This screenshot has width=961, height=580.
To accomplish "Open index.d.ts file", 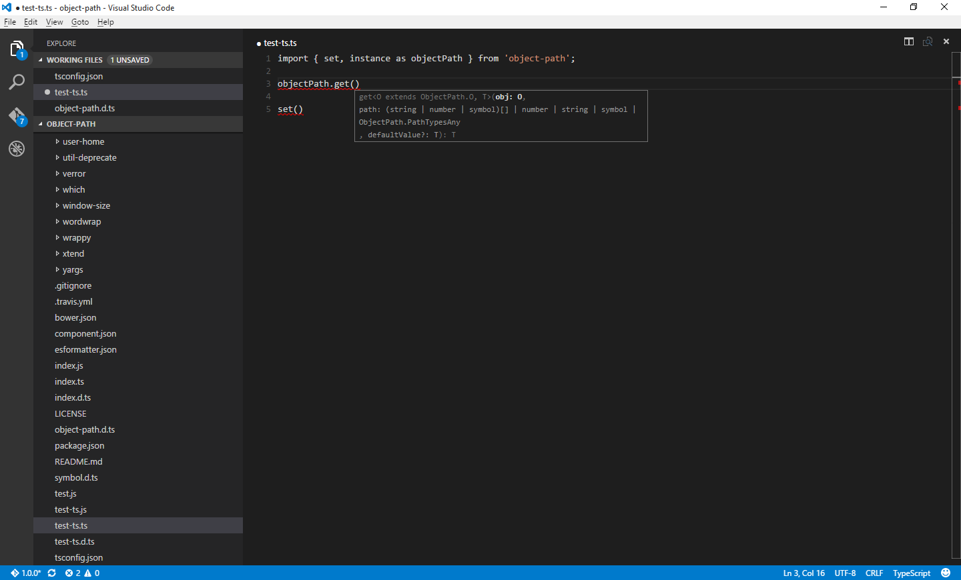I will pyautogui.click(x=138, y=397).
